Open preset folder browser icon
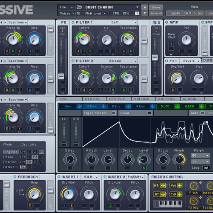This screenshot has height=213, width=213. 79,7
